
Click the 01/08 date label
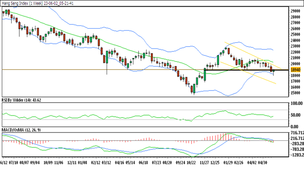point(82,163)
